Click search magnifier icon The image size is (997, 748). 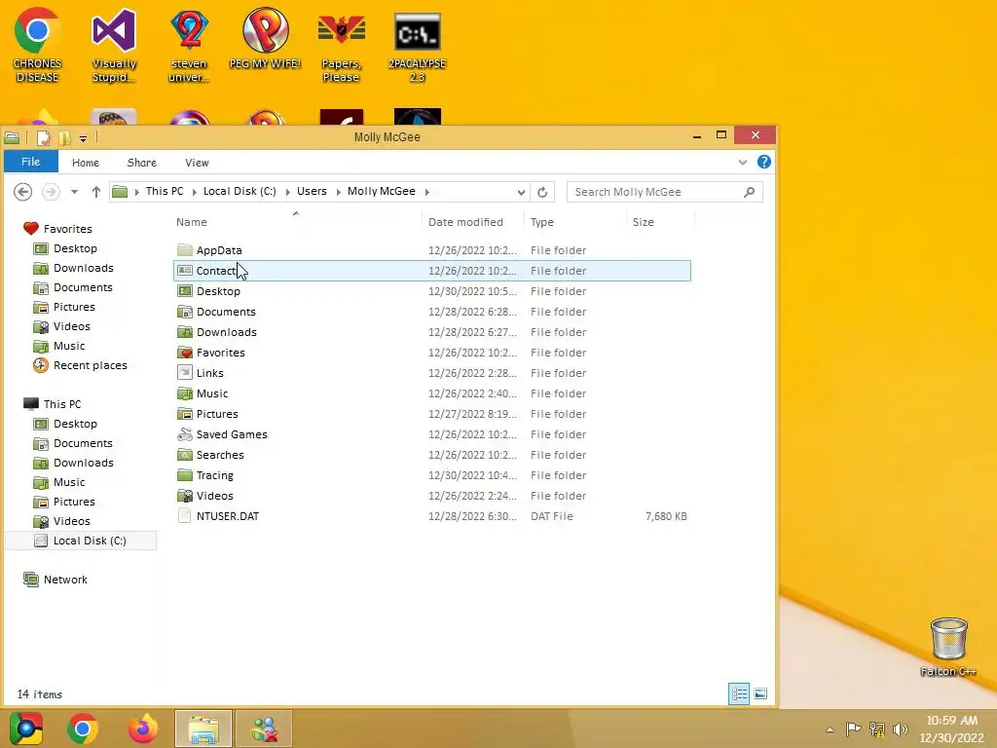pos(749,192)
